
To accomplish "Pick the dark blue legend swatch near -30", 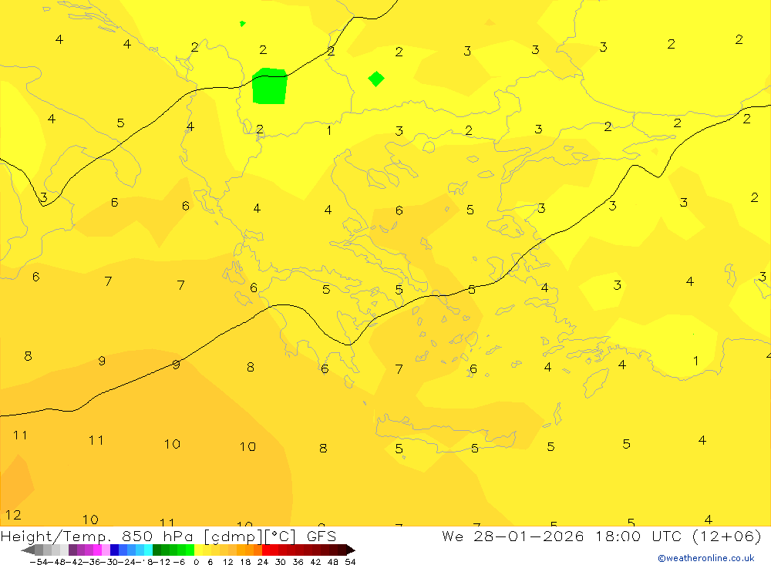I will click(x=115, y=550).
